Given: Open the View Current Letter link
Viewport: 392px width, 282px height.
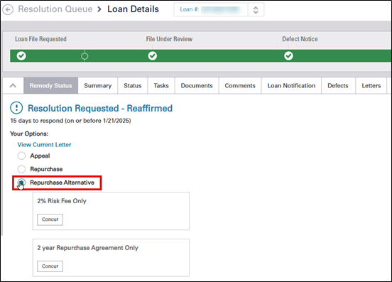Looking at the screenshot, I should click(44, 145).
